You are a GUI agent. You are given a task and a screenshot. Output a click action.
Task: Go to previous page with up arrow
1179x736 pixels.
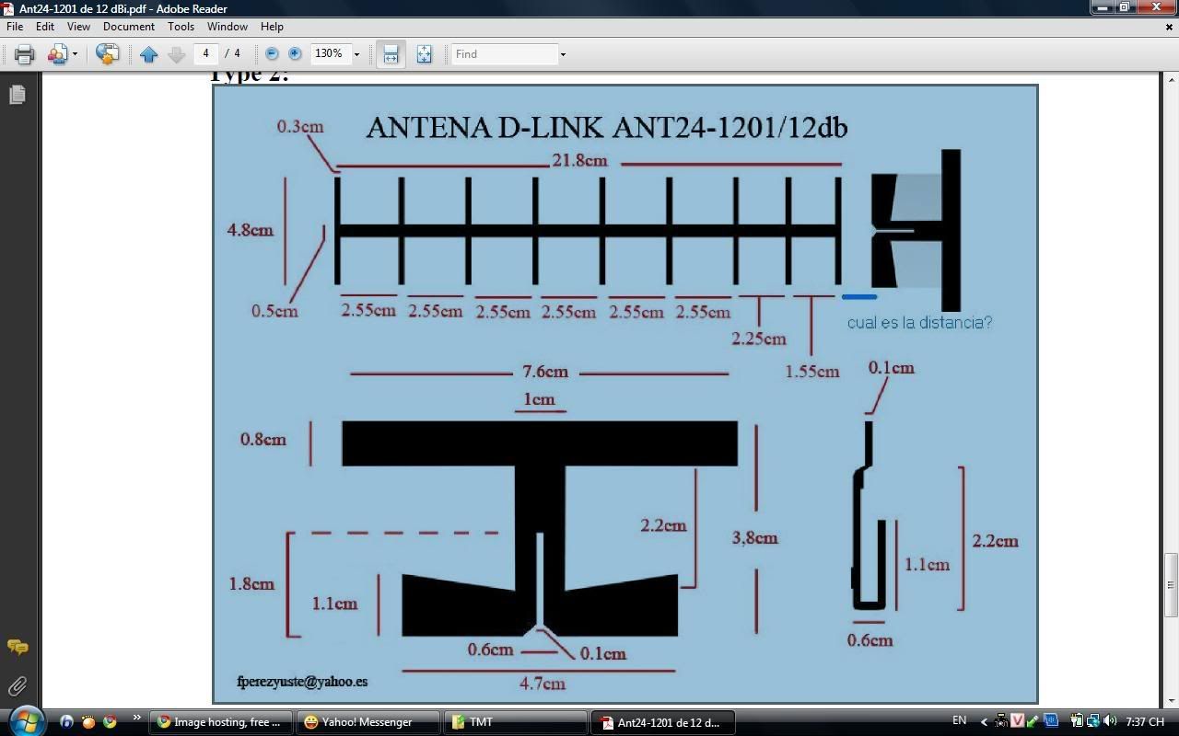(149, 54)
